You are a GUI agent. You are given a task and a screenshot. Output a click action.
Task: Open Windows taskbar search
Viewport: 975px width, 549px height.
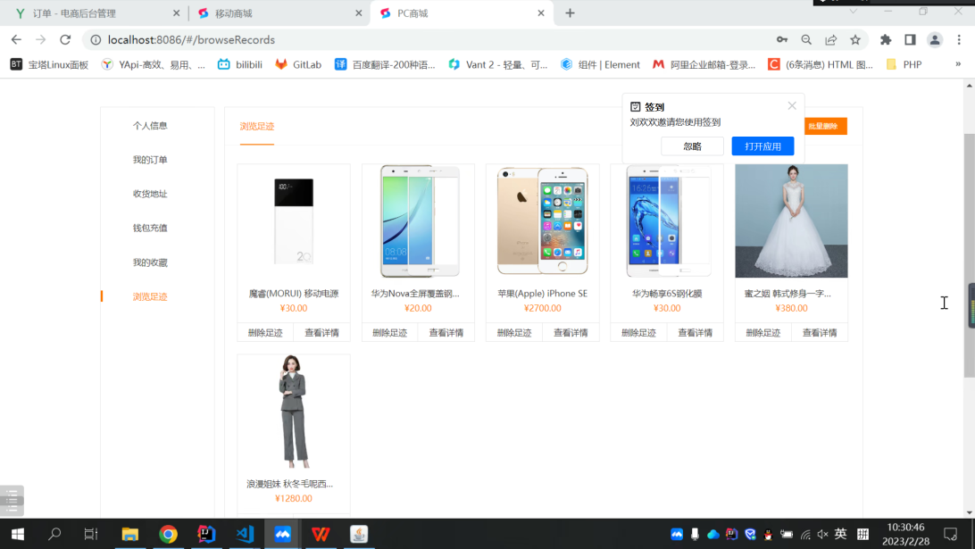(54, 534)
